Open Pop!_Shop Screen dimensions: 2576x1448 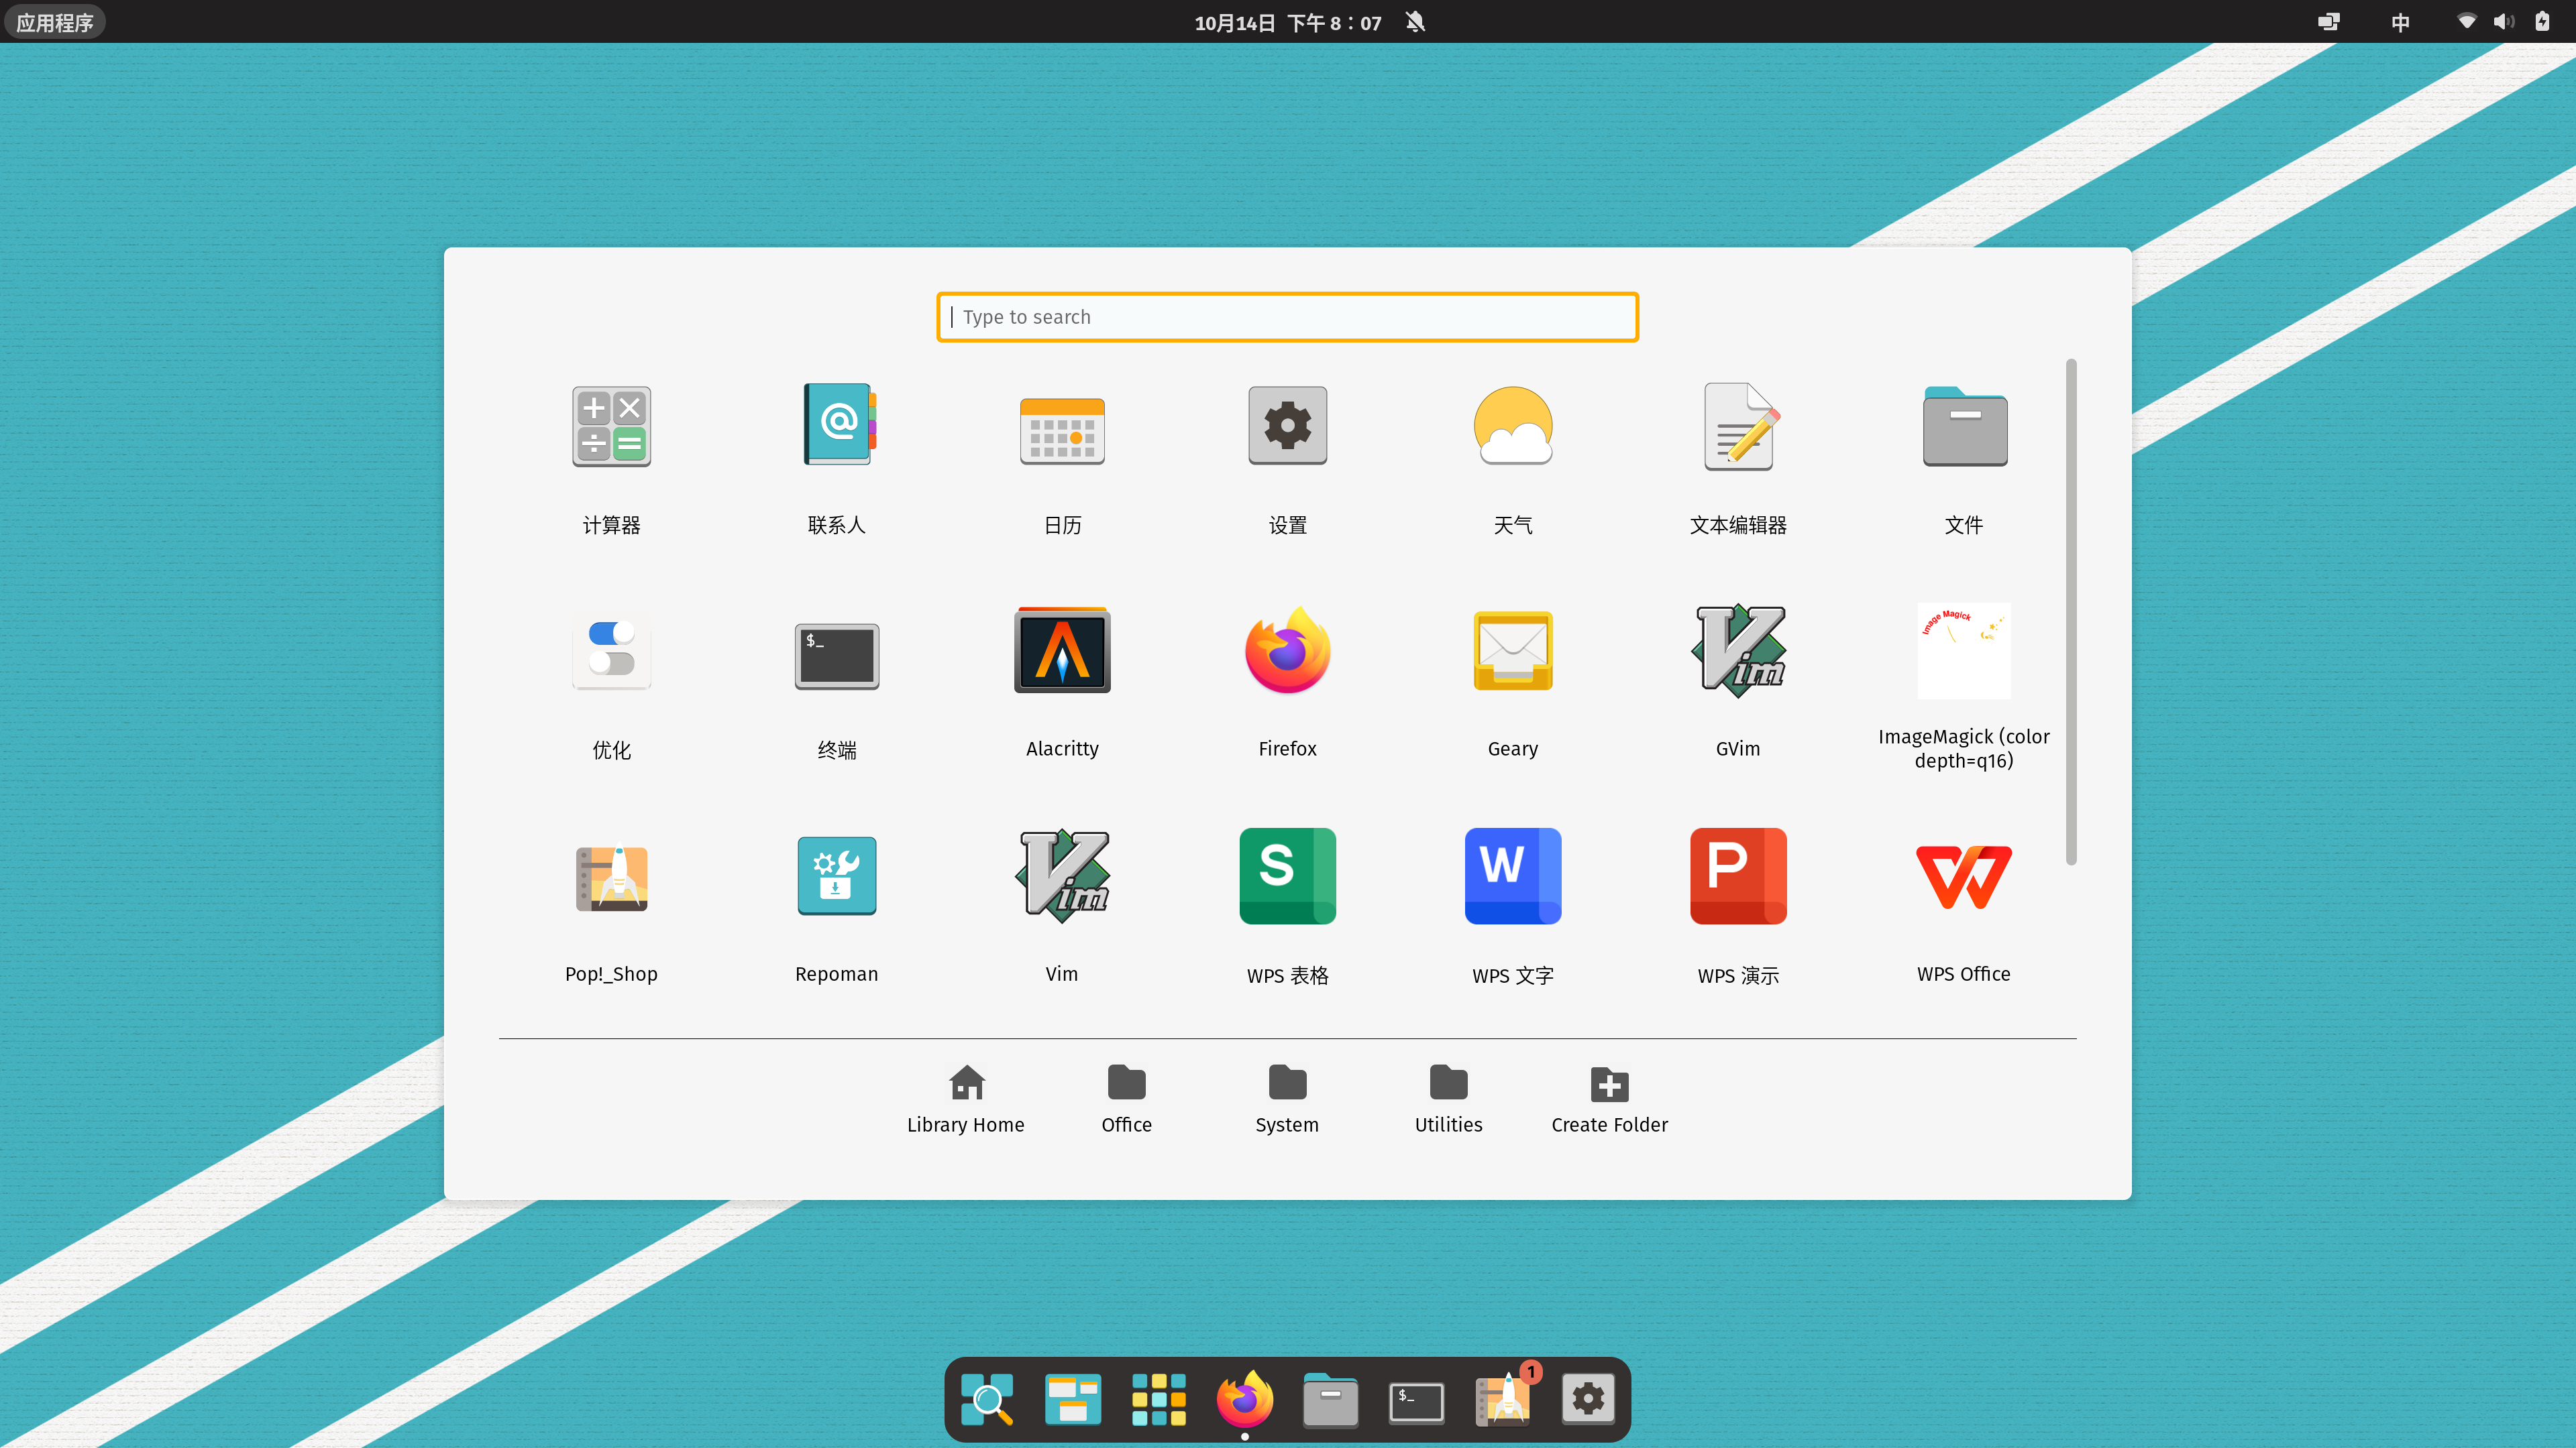pos(611,876)
